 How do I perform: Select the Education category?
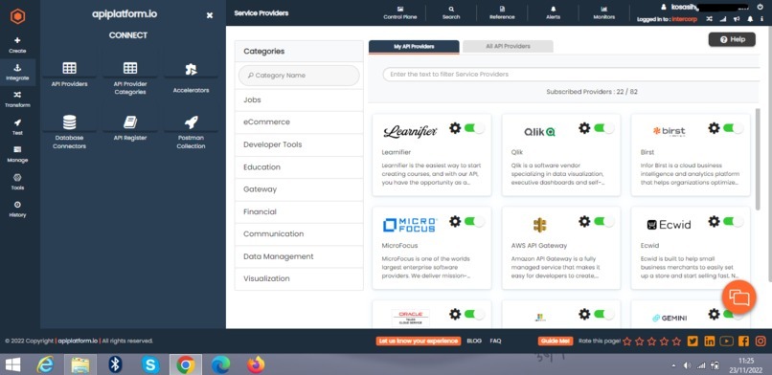tap(299, 167)
